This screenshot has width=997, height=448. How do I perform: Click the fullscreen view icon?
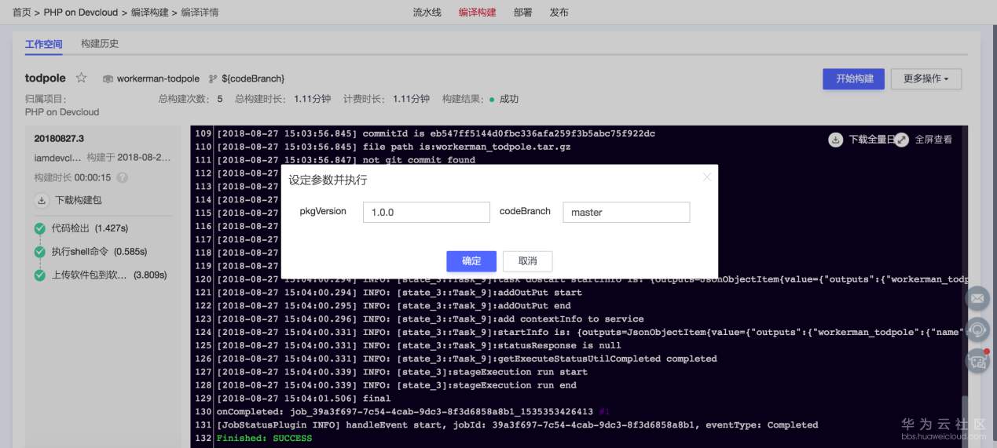(x=902, y=140)
